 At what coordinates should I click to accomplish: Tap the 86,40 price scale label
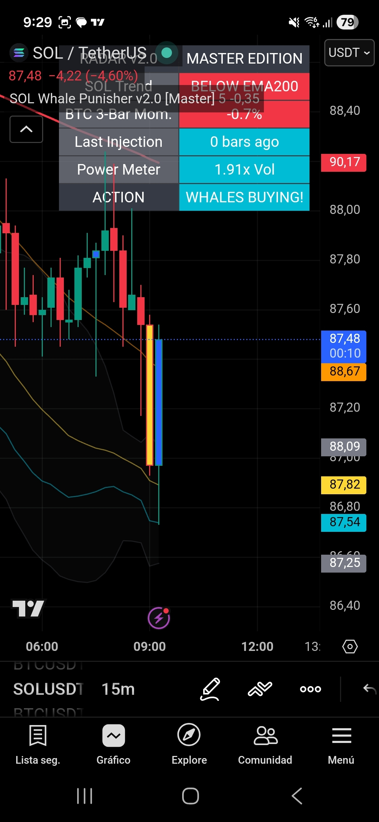click(345, 606)
